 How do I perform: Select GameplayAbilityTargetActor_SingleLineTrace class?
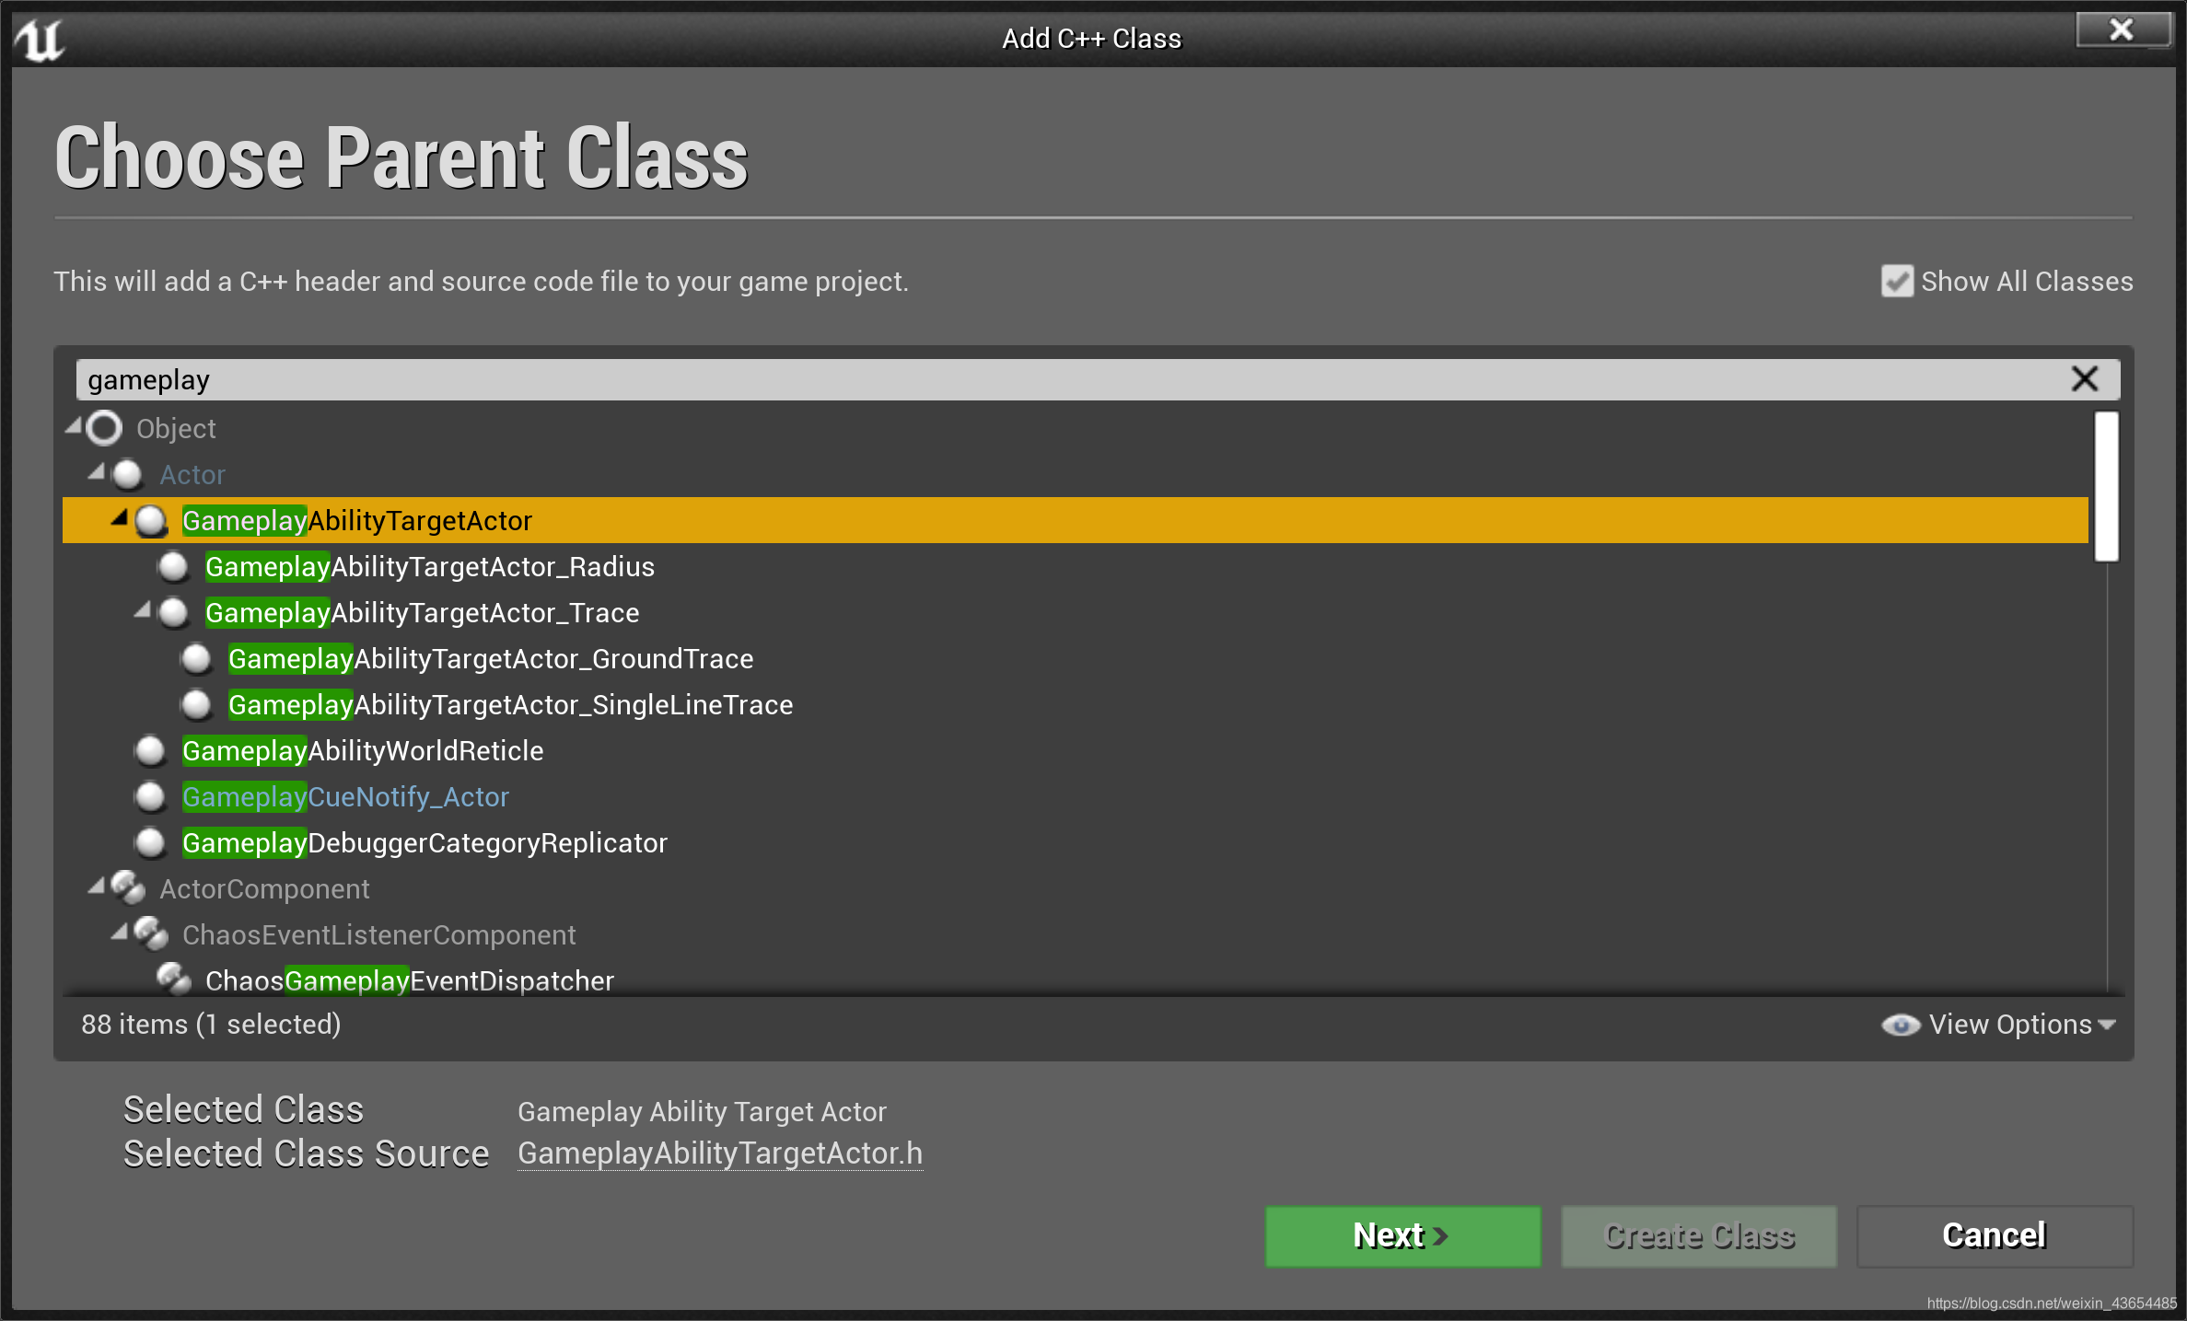pos(510,704)
